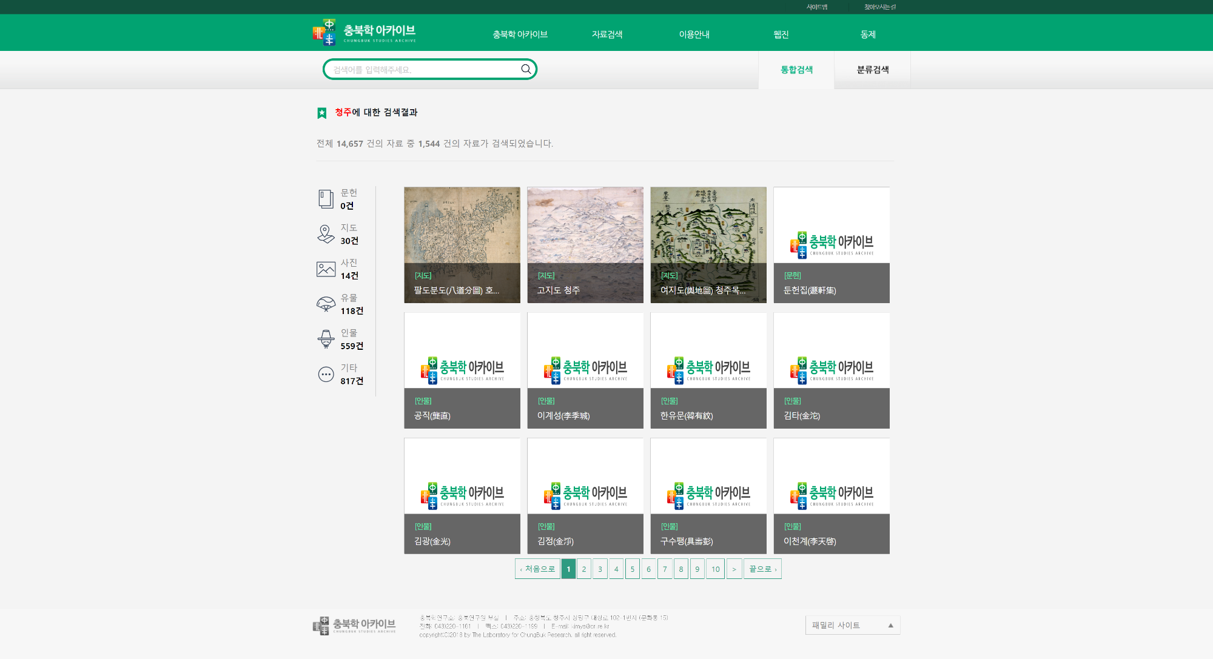
Task: Go to next page arrow in pagination
Action: point(734,569)
